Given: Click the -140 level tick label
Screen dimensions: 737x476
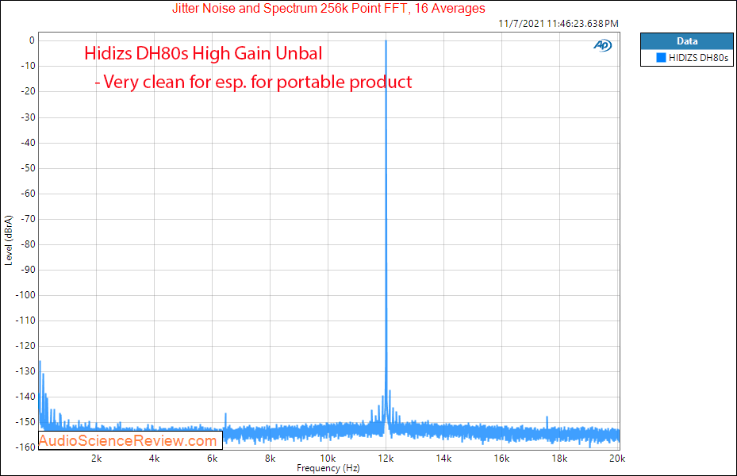Looking at the screenshot, I should [x=26, y=396].
